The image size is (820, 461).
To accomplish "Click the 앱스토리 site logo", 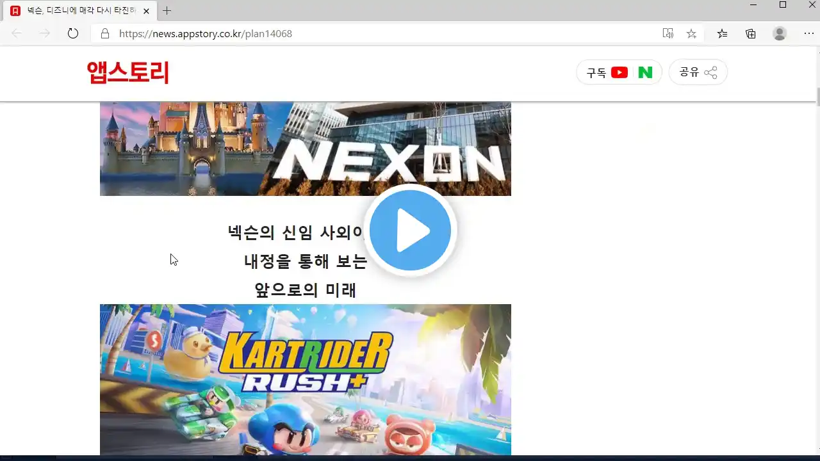I will click(128, 72).
